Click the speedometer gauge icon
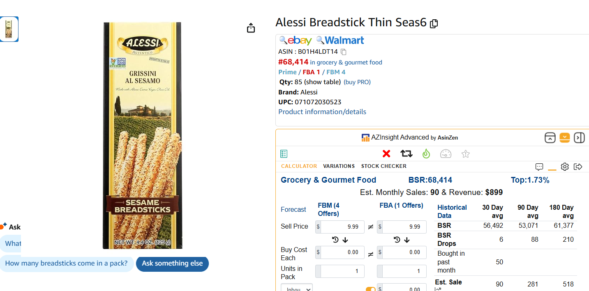 tap(446, 154)
